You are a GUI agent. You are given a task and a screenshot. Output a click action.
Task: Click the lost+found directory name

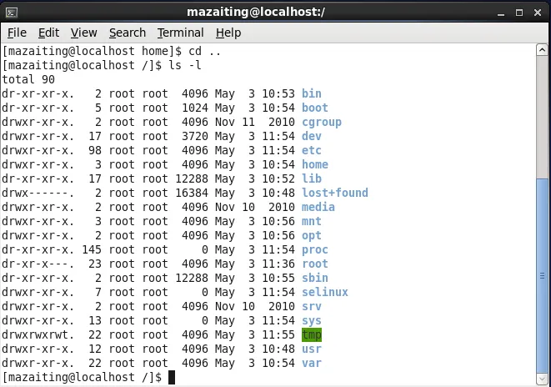[335, 193]
